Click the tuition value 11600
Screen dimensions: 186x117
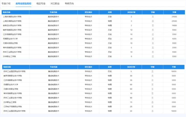pos(174,25)
